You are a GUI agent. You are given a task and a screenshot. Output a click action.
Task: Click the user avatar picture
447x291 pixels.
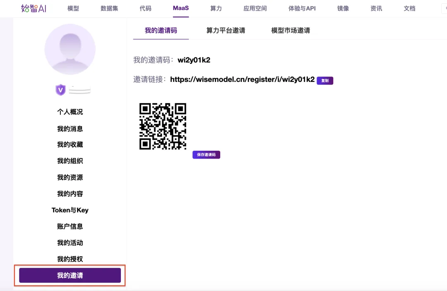(70, 49)
